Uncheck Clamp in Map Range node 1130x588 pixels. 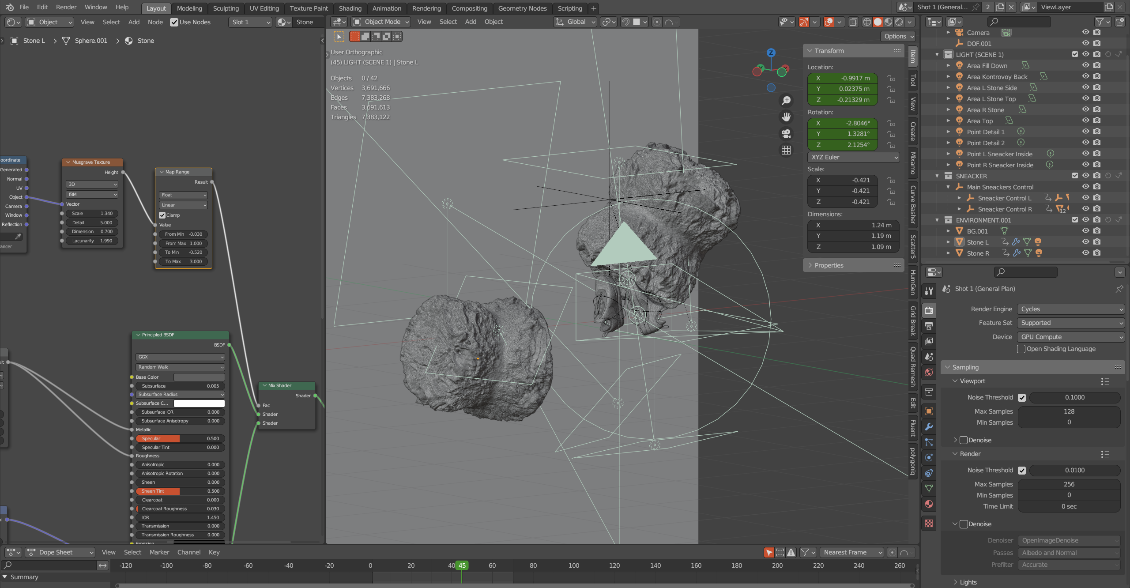tap(162, 215)
